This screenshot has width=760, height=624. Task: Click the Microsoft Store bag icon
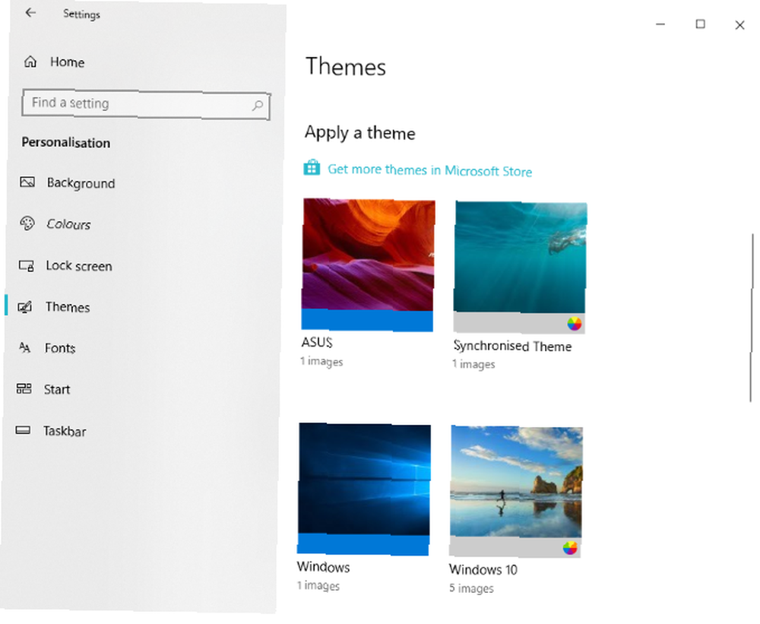point(312,167)
